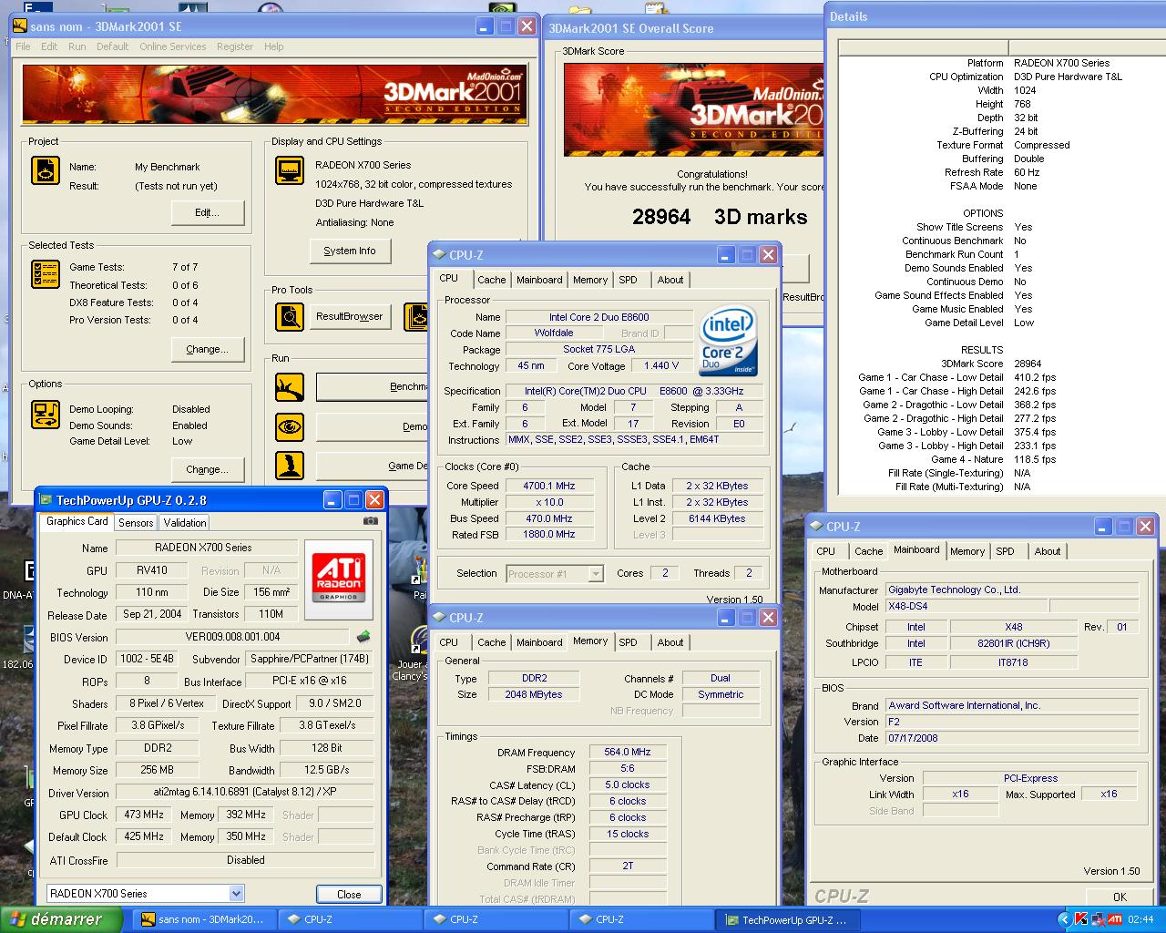Click the BIOS save chip icon in GPU-Z
The height and width of the screenshot is (933, 1166).
point(363,636)
